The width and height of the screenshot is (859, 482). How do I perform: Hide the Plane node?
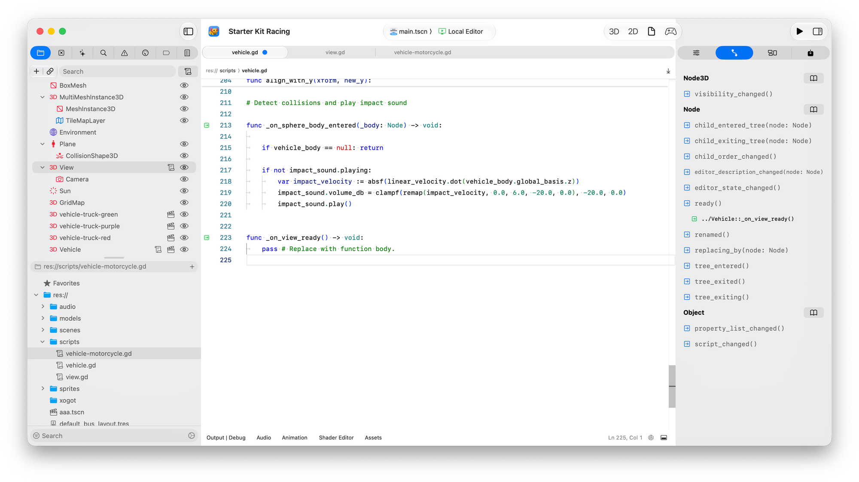click(x=184, y=144)
